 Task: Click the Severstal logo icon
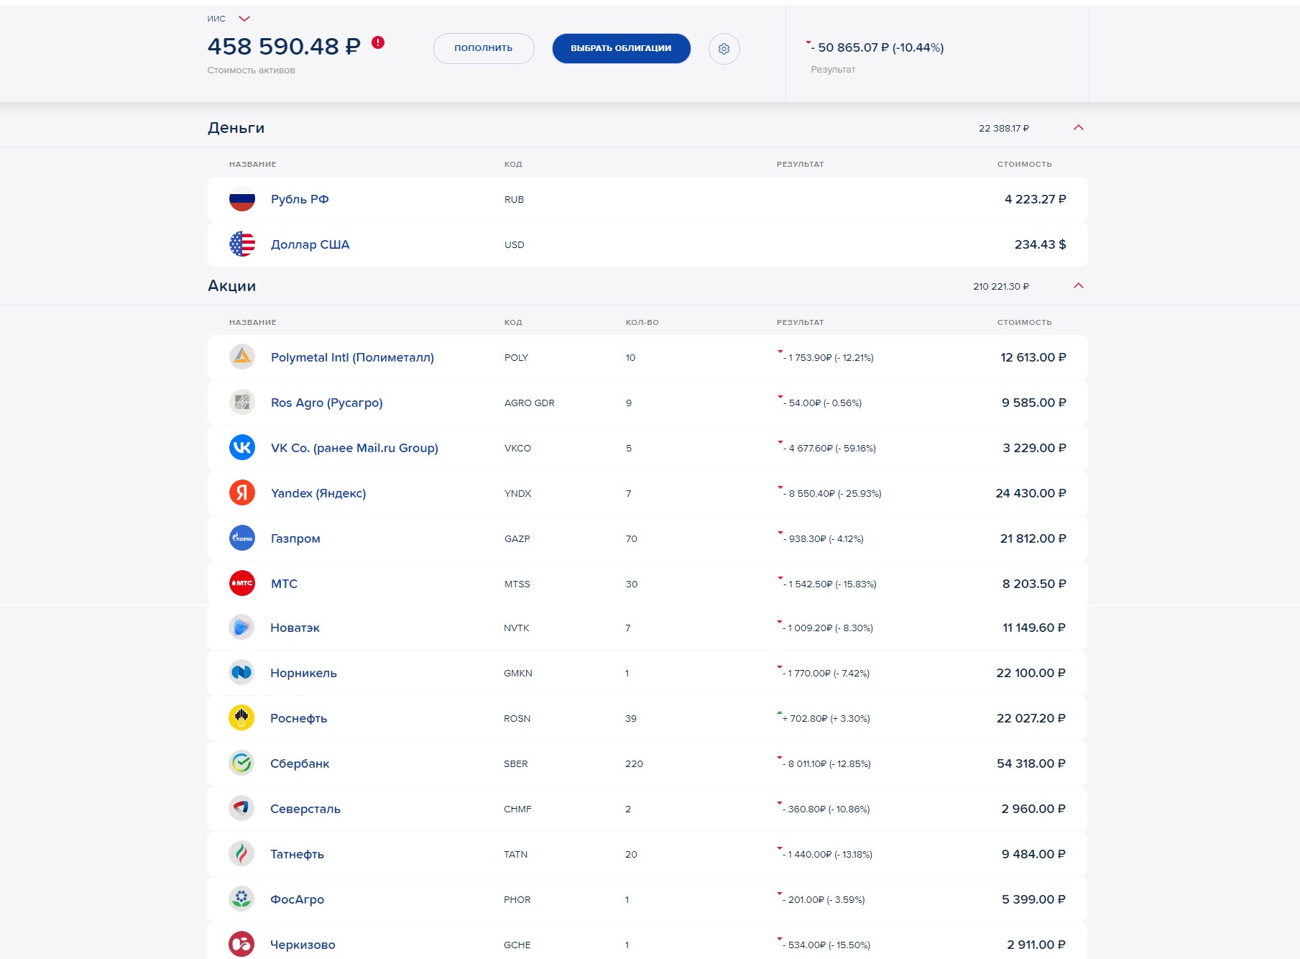(x=241, y=809)
